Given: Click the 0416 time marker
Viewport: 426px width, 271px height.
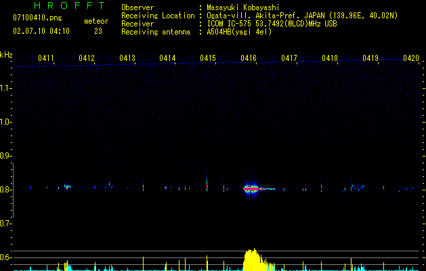Looking at the screenshot, I should point(249,58).
